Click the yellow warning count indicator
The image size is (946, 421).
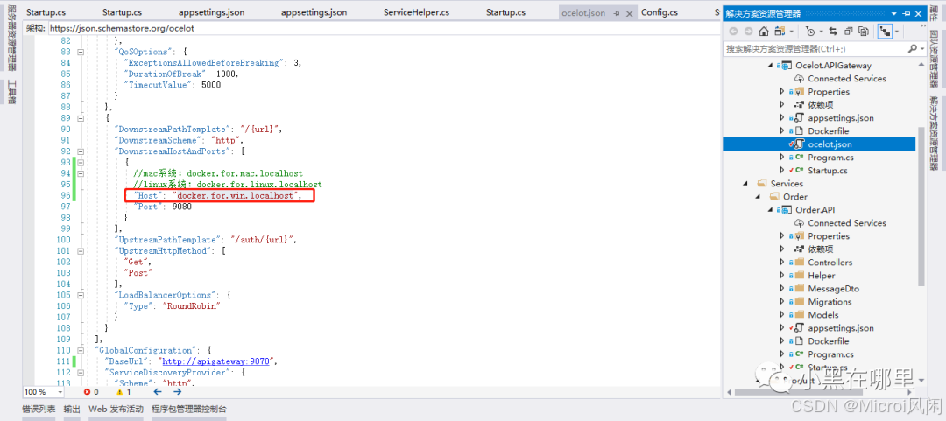[x=124, y=391]
